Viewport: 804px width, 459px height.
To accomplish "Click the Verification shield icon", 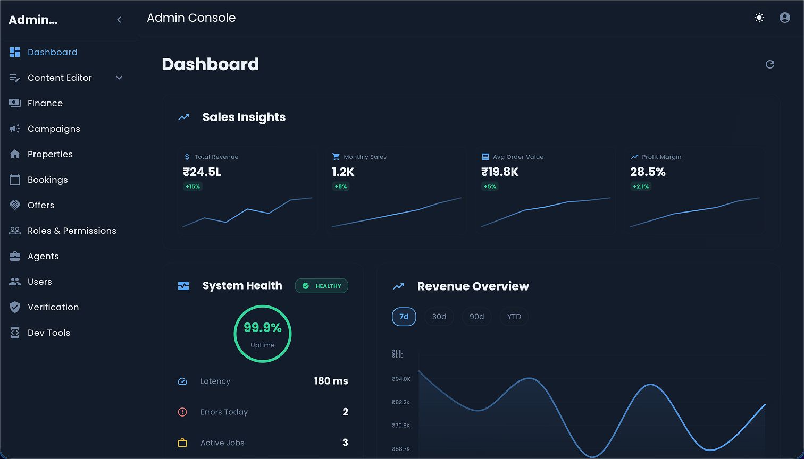I will [x=15, y=307].
